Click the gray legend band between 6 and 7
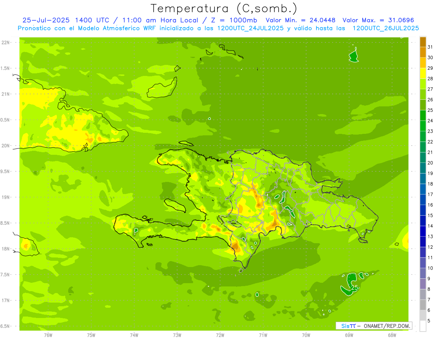Screen dimensions: 440x340 pos(423,305)
